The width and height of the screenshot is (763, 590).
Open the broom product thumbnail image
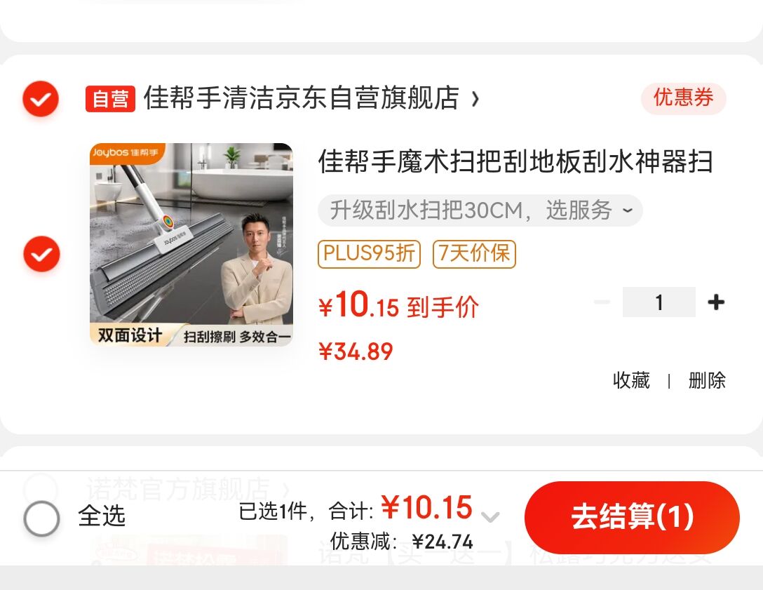(191, 245)
